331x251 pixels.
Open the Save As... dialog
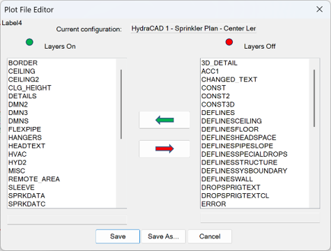pos(163,236)
